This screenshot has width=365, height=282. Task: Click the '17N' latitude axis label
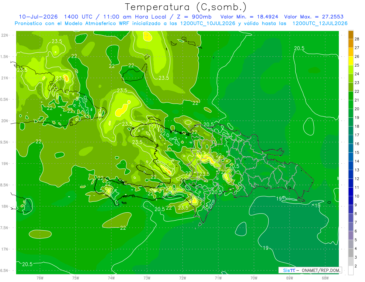pos(5,249)
